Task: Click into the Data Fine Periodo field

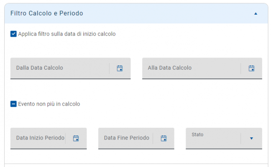Action: pos(125,138)
